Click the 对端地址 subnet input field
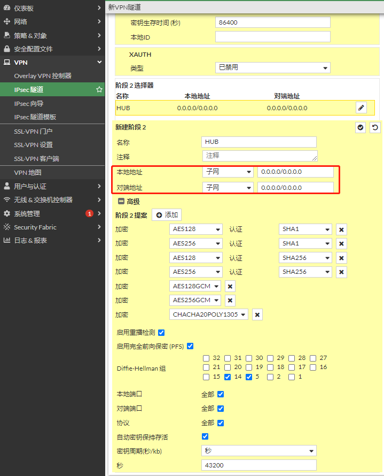 coord(295,188)
